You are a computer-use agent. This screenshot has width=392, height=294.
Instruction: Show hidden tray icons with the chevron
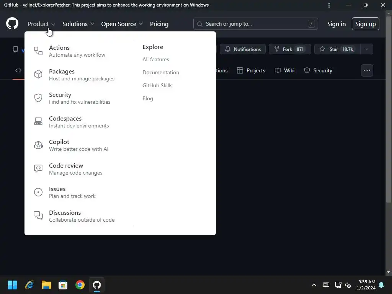coord(314,285)
